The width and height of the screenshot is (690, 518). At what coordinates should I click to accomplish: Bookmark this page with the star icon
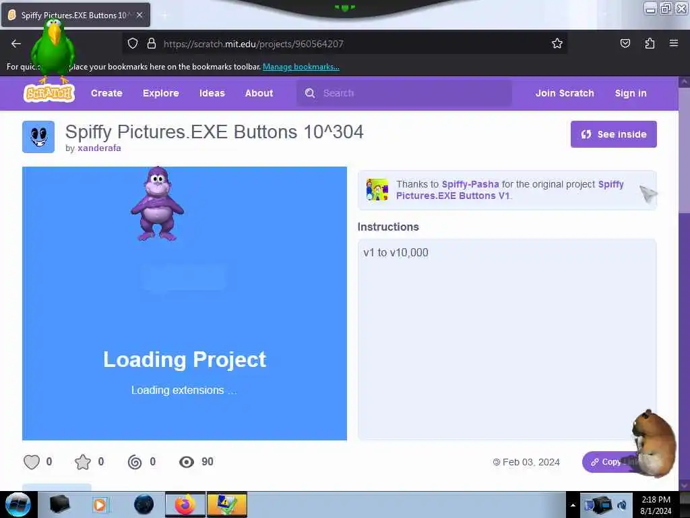click(557, 43)
